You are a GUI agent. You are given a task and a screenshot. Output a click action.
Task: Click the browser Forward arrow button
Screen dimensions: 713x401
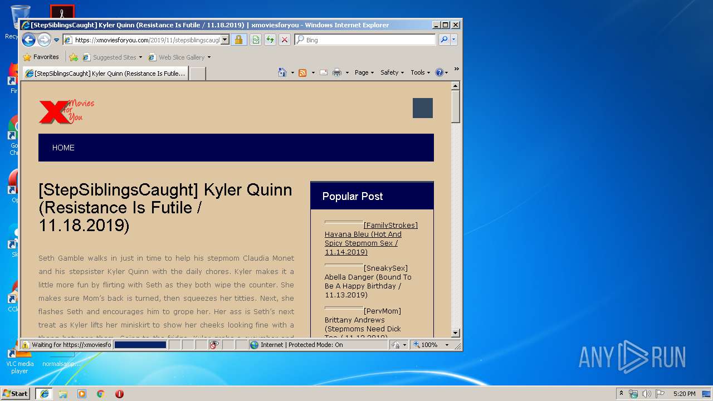tap(44, 40)
